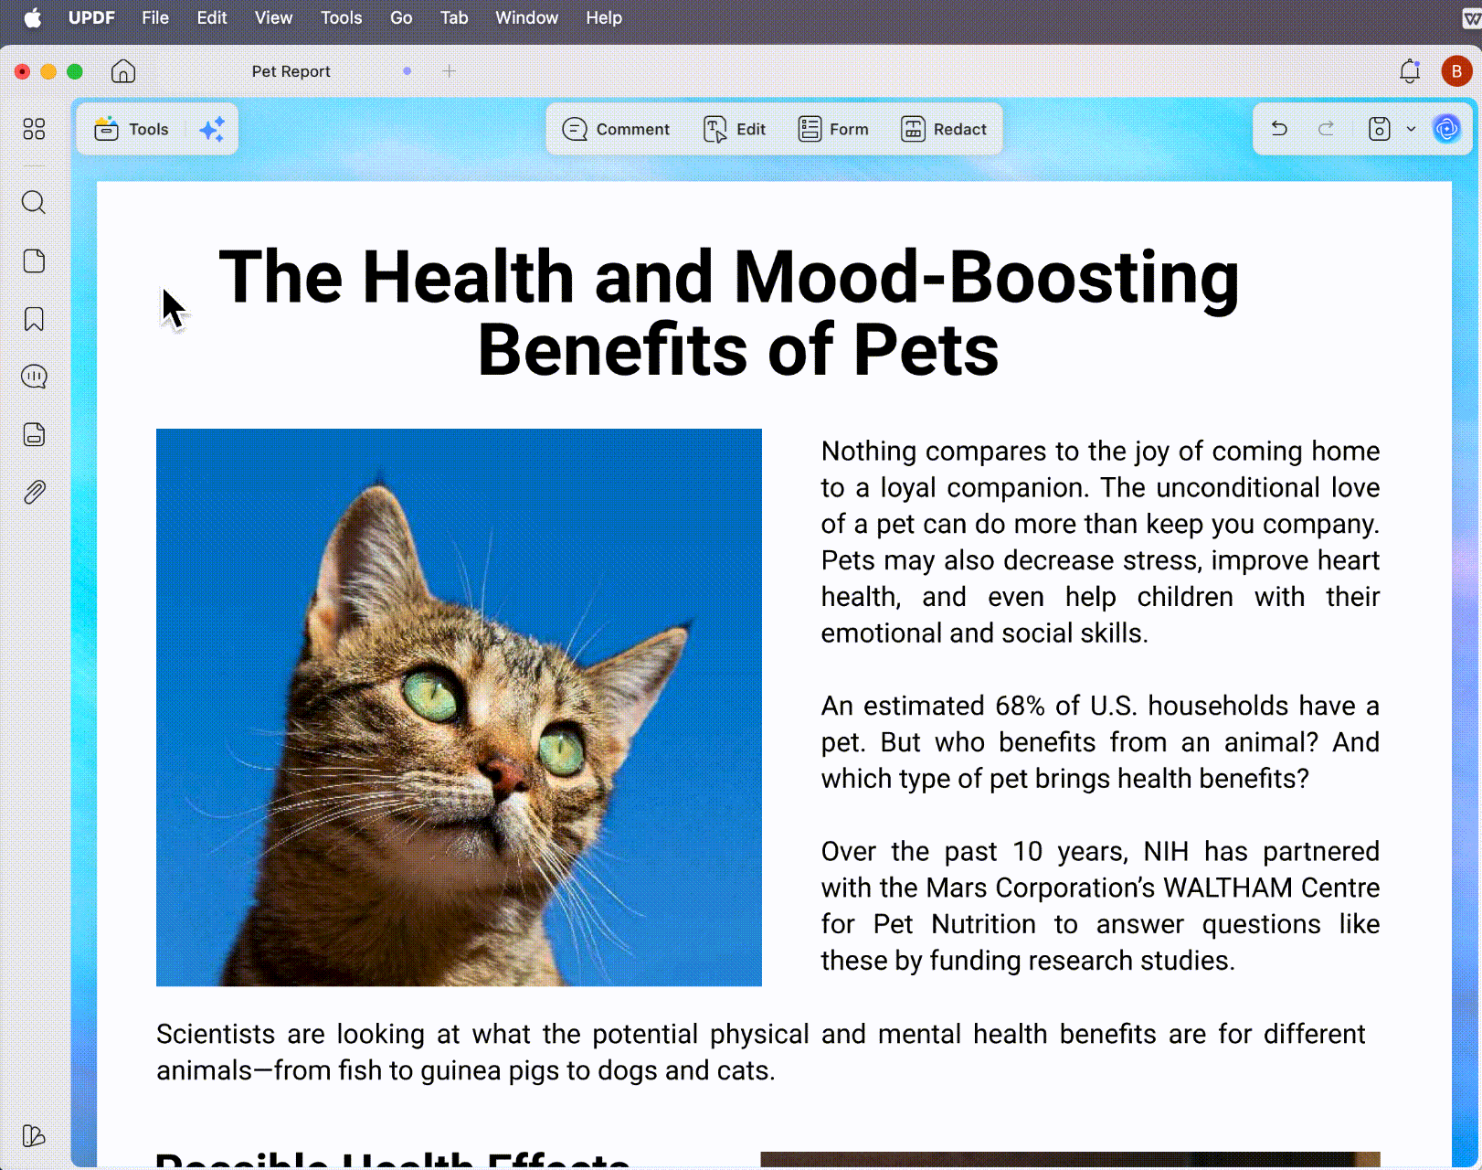Open the user account avatar B
Image resolution: width=1482 pixels, height=1170 pixels.
click(x=1456, y=71)
